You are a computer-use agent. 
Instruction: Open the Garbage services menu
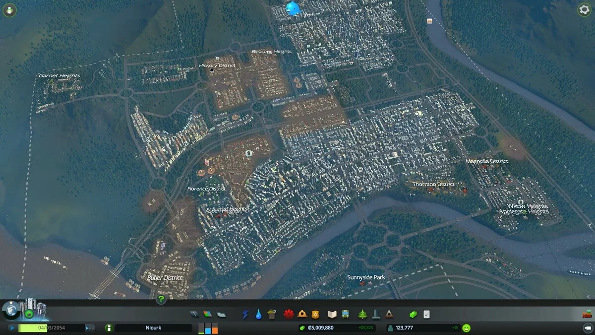click(271, 314)
